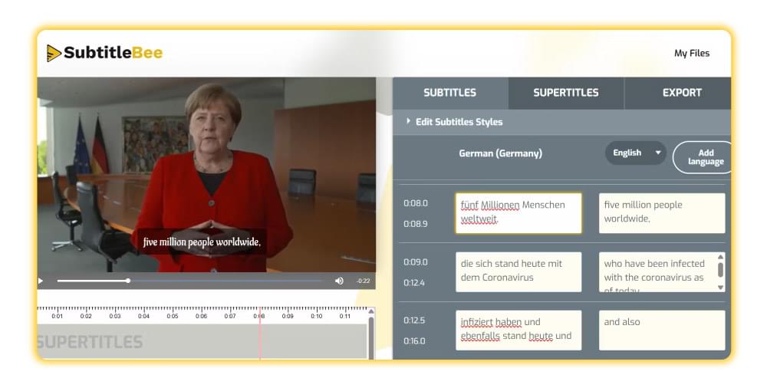Image resolution: width=767 pixels, height=388 pixels.
Task: Click the 0:02 mark on timeline ruler
Action: [86, 316]
